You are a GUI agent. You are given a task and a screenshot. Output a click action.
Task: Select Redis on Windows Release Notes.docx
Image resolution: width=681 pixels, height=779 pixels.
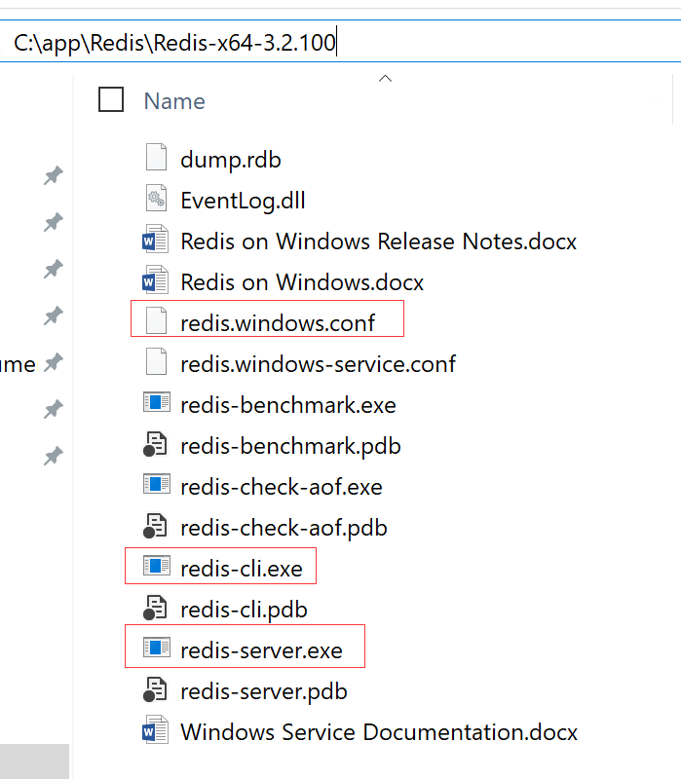coord(379,241)
